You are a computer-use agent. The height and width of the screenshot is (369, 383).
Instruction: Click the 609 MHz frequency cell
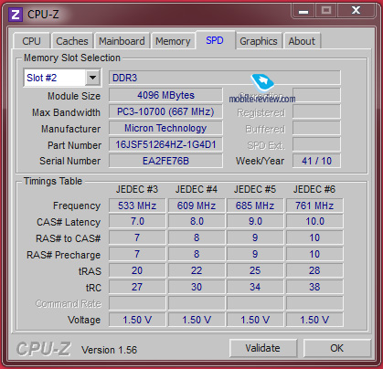197,206
